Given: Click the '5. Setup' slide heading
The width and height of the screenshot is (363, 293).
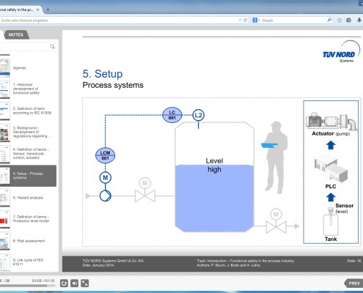Looking at the screenshot, I should (x=103, y=74).
